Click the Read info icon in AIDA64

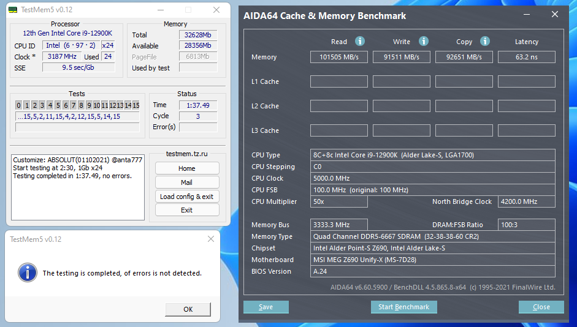click(359, 41)
